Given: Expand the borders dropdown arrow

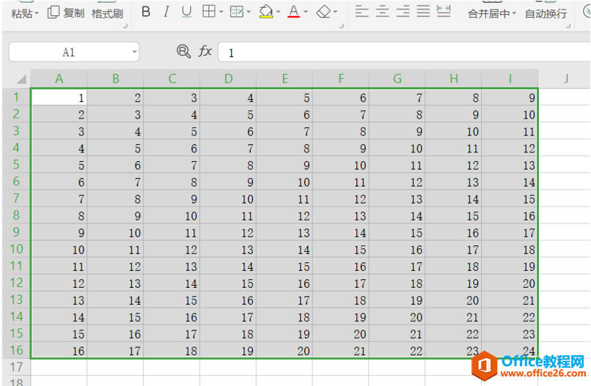Looking at the screenshot, I should pos(221,12).
